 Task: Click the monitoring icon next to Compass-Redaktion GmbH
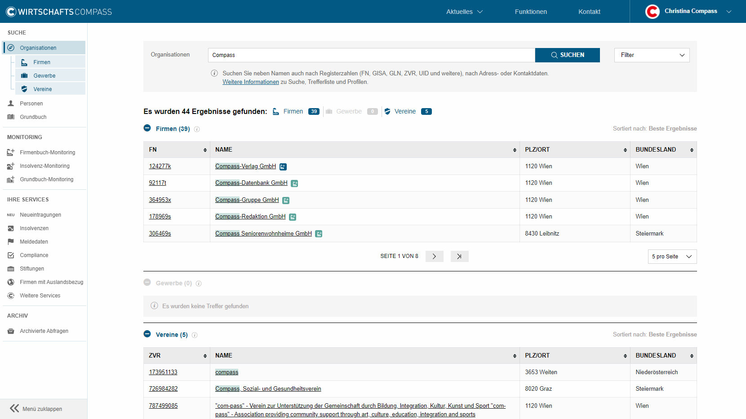click(293, 217)
